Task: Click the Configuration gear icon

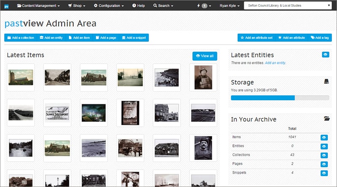Action: (x=96, y=5)
